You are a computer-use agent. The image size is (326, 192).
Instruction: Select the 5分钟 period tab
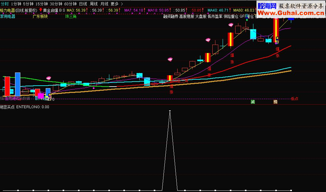pyautogui.click(x=28, y=4)
